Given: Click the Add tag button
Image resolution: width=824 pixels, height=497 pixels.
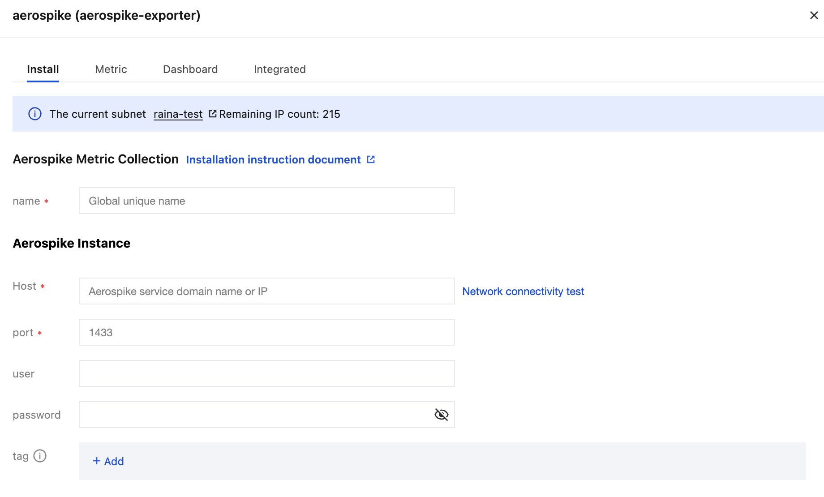Looking at the screenshot, I should [108, 461].
